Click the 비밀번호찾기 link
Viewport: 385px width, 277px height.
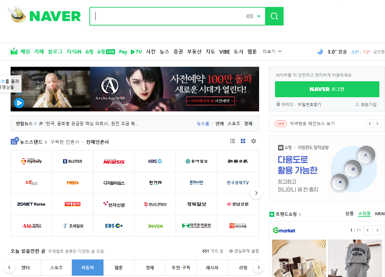309,104
